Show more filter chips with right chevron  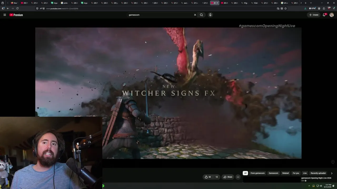point(331,173)
